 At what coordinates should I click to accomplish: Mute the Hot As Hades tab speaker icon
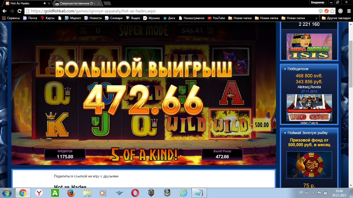[x=45, y=3]
